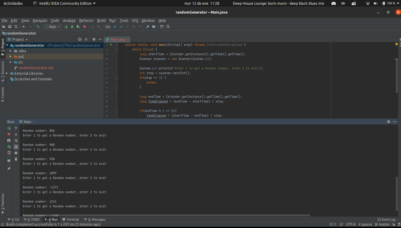
Task: Pin the Run tab with pin icon
Action: click(x=9, y=169)
